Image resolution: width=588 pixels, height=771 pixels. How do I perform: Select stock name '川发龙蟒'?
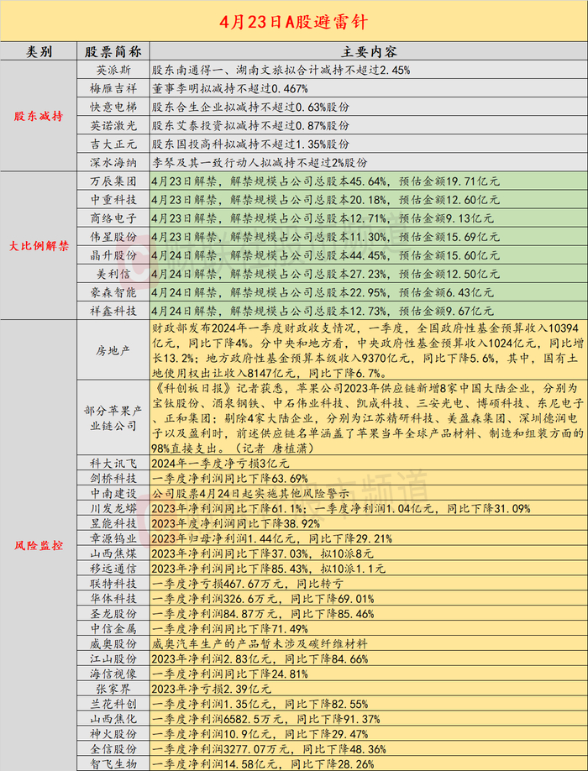point(113,508)
